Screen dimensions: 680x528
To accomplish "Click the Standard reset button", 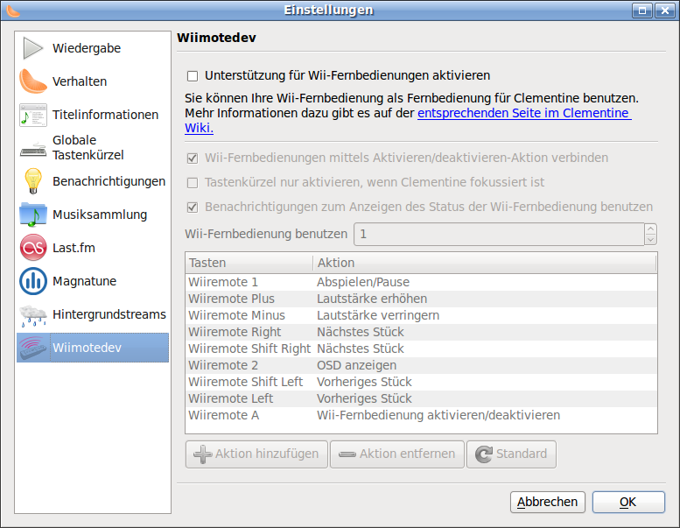I will click(511, 454).
